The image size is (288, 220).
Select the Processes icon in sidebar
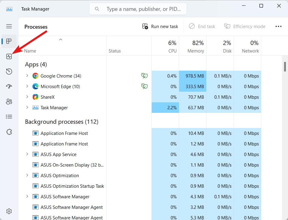click(9, 41)
